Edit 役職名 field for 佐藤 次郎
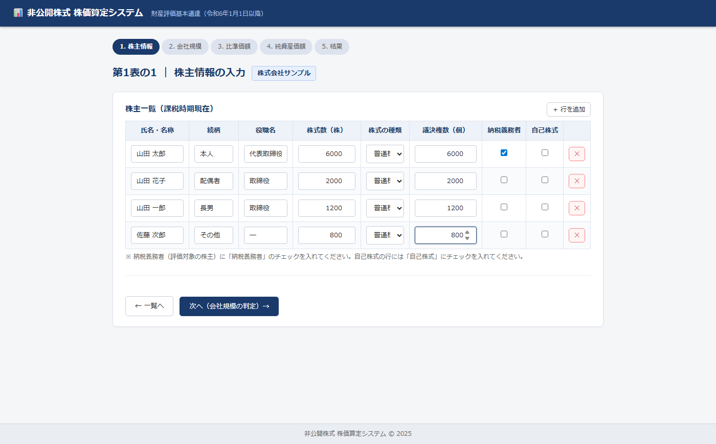This screenshot has width=716, height=444. [x=265, y=235]
